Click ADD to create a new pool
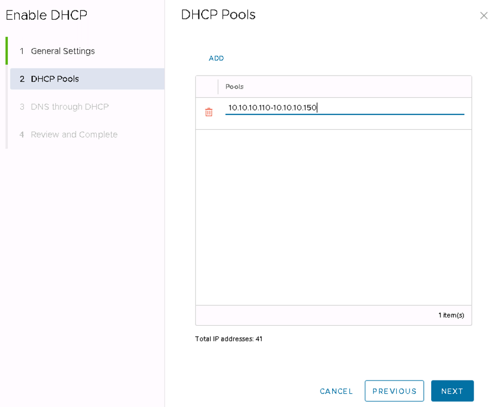 pos(216,58)
